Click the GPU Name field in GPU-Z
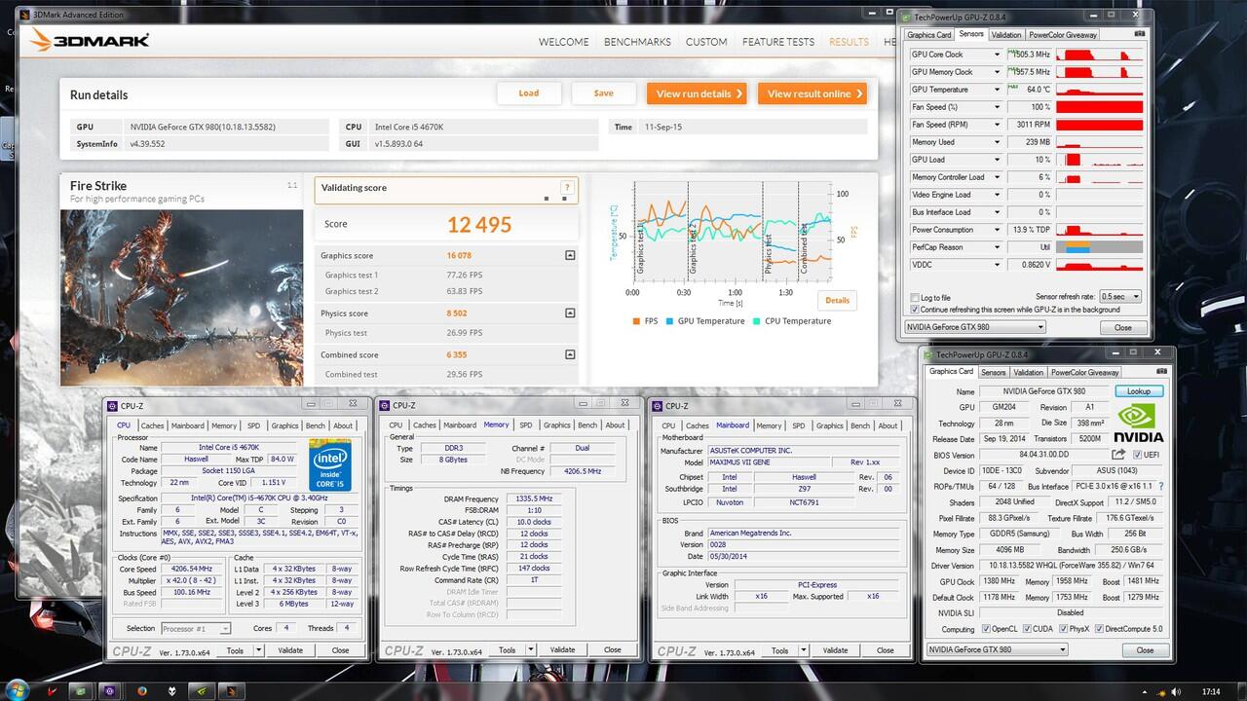 click(1044, 391)
